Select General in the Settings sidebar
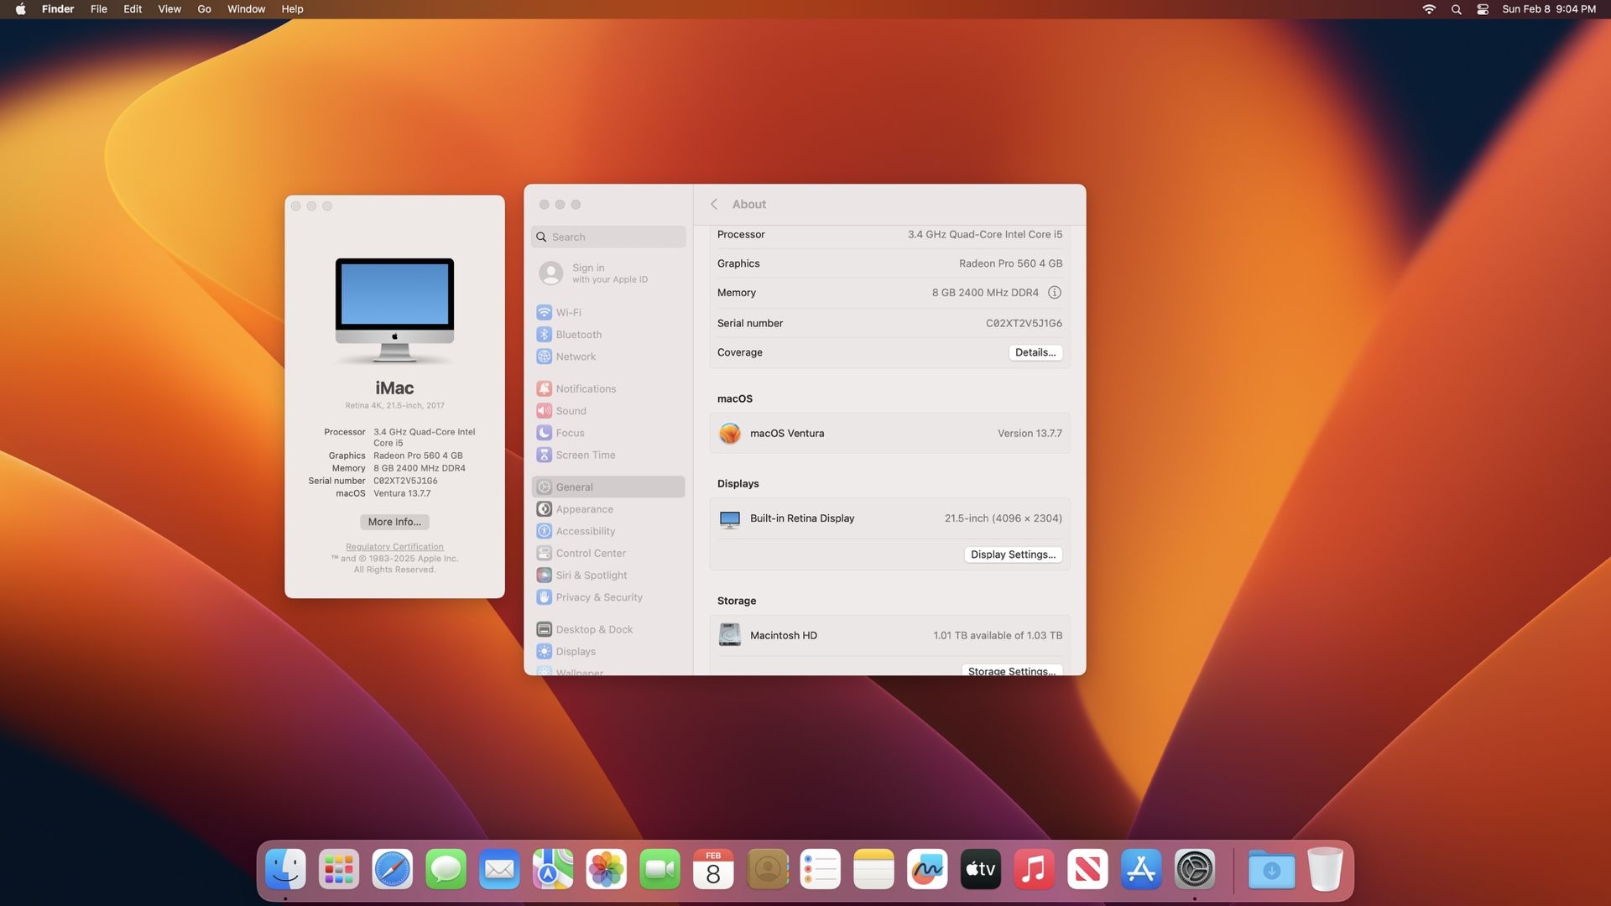The image size is (1611, 906). pos(608,487)
